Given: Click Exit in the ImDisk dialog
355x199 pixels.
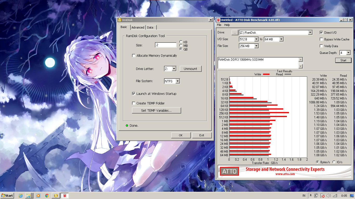Looking at the screenshot, I should (x=202, y=135).
